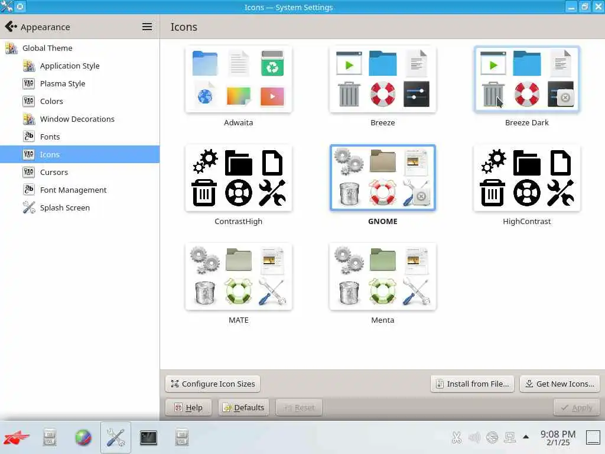Click the Colors sidebar icon
605x454 pixels.
point(29,102)
